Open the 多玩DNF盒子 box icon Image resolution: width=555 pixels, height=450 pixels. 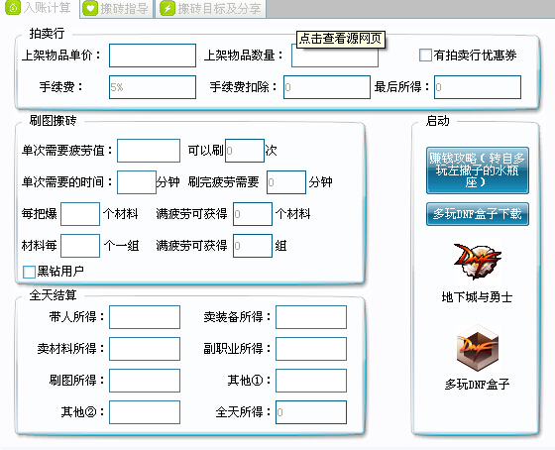478,348
